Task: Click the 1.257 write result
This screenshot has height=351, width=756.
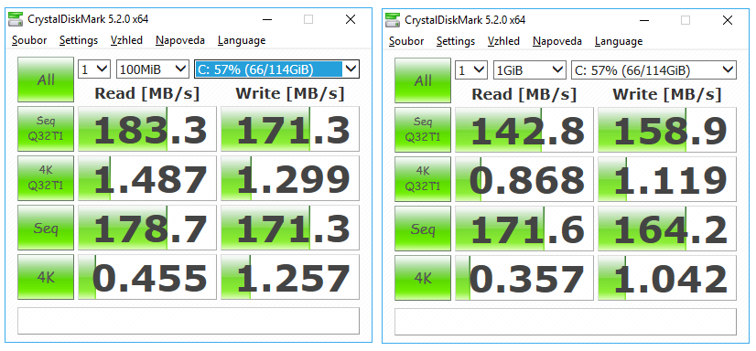Action: (x=290, y=277)
